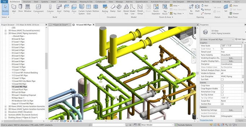
Task: Check Crop Region Visible
Action: [x=222, y=89]
